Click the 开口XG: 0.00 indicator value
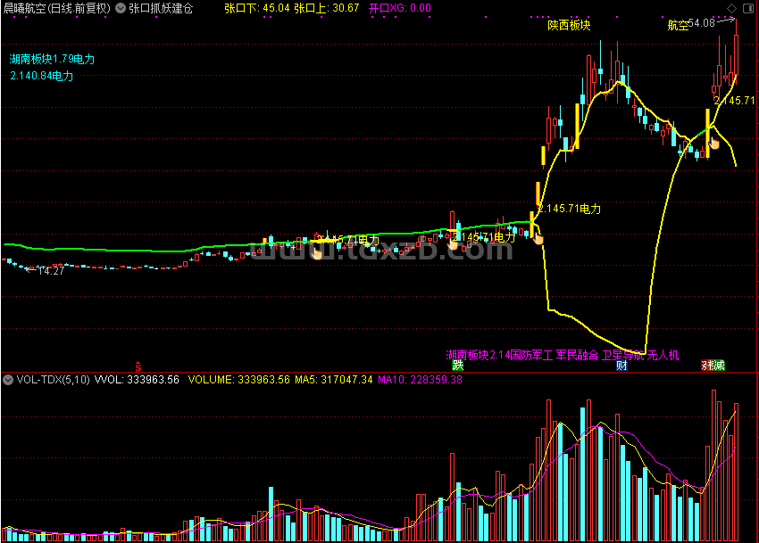 pos(400,8)
